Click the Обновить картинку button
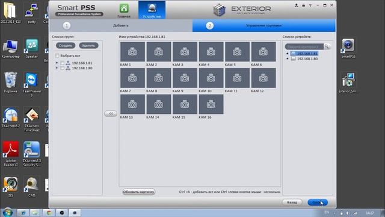Screen dimensions: 385x217 (x=139, y=192)
